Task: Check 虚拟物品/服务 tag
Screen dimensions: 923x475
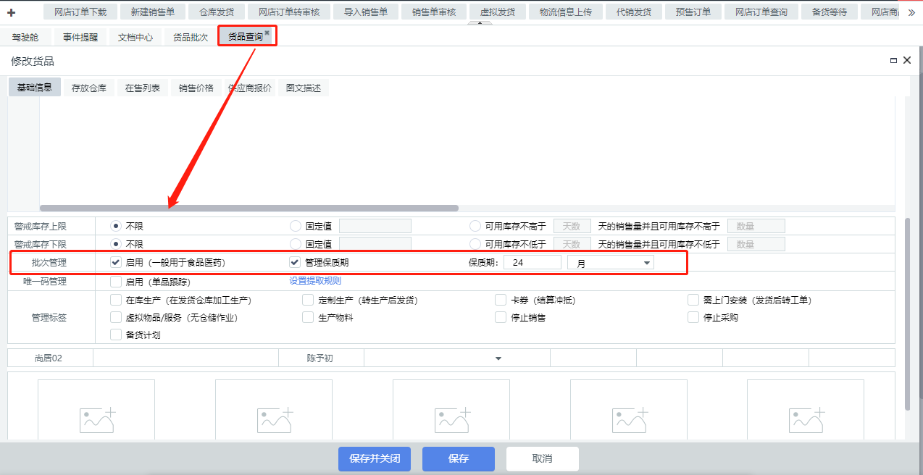Action: (x=116, y=317)
